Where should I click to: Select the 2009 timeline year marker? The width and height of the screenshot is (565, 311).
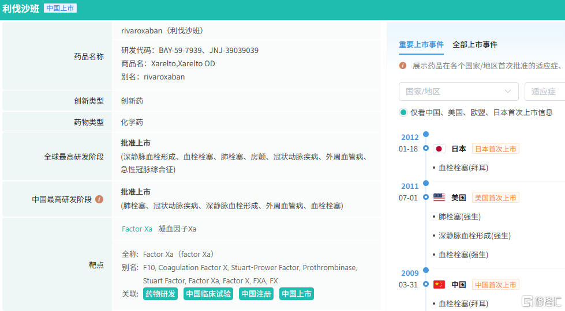click(410, 273)
